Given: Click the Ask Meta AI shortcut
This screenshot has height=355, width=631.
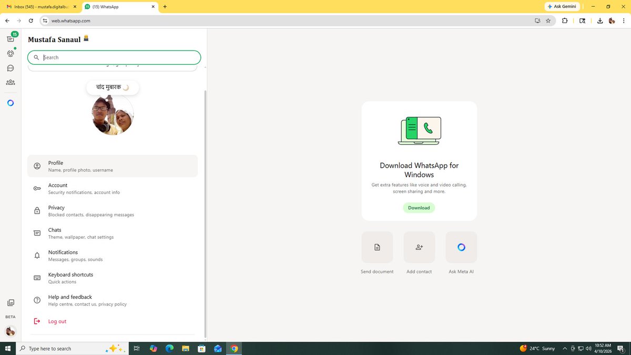Looking at the screenshot, I should click(461, 247).
